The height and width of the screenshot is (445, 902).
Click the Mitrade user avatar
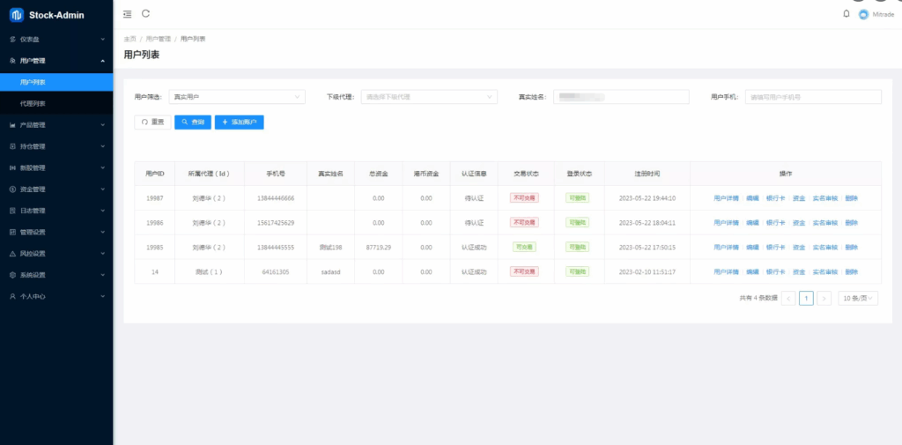pyautogui.click(x=863, y=14)
